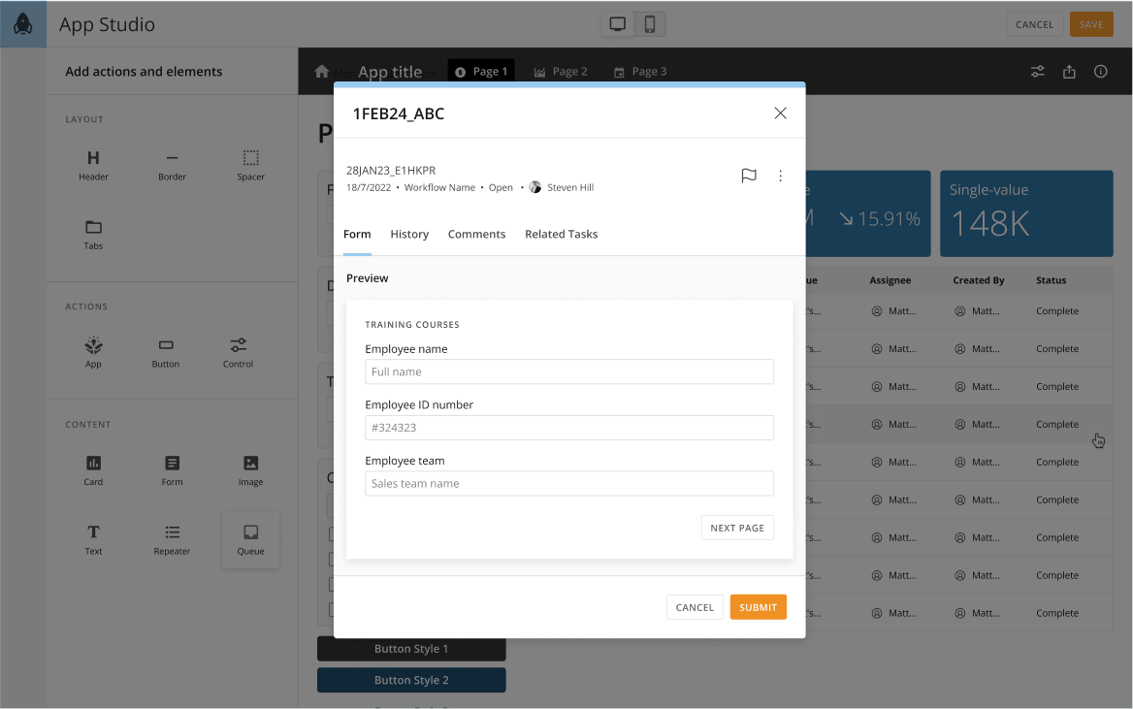Add a Card content element
1133x709 pixels.
[93, 470]
